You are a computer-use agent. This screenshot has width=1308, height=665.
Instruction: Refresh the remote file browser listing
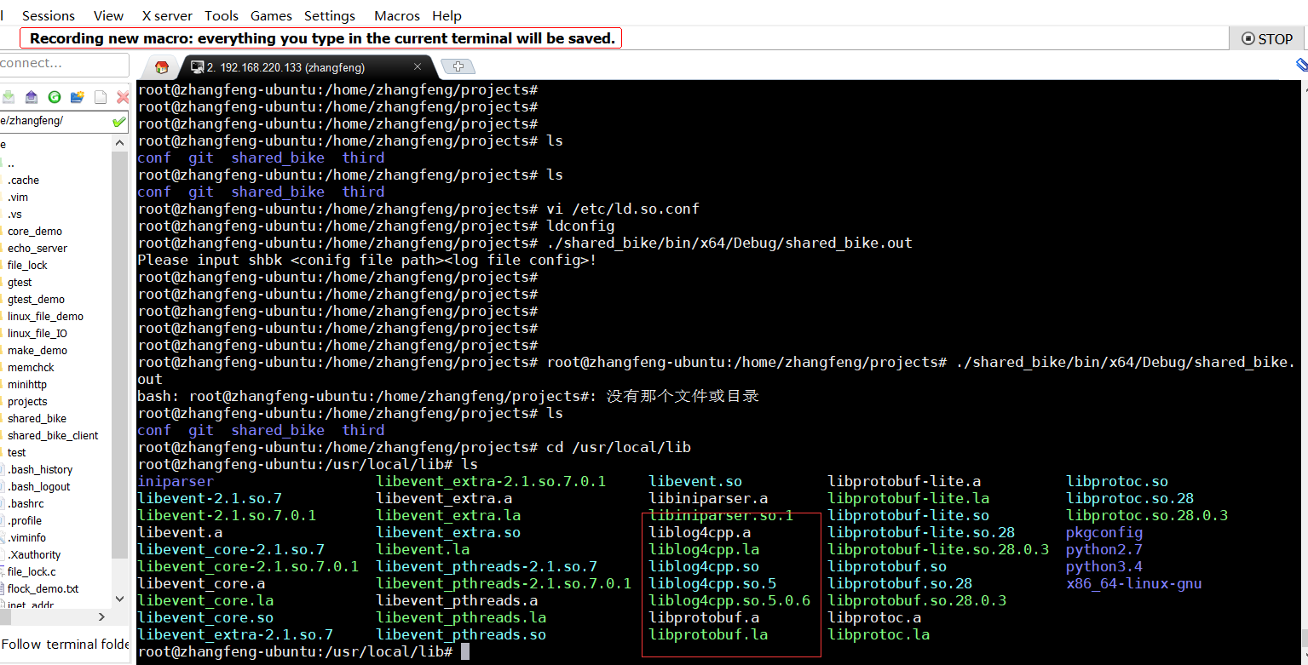(x=54, y=96)
